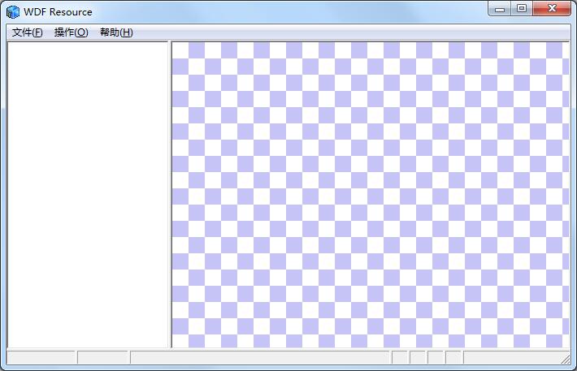Click the third small square status bar cell
The width and height of the screenshot is (577, 371).
436,358
